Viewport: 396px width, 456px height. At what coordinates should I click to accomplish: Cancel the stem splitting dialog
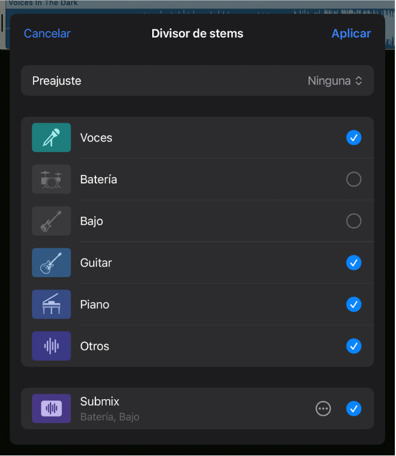(47, 33)
